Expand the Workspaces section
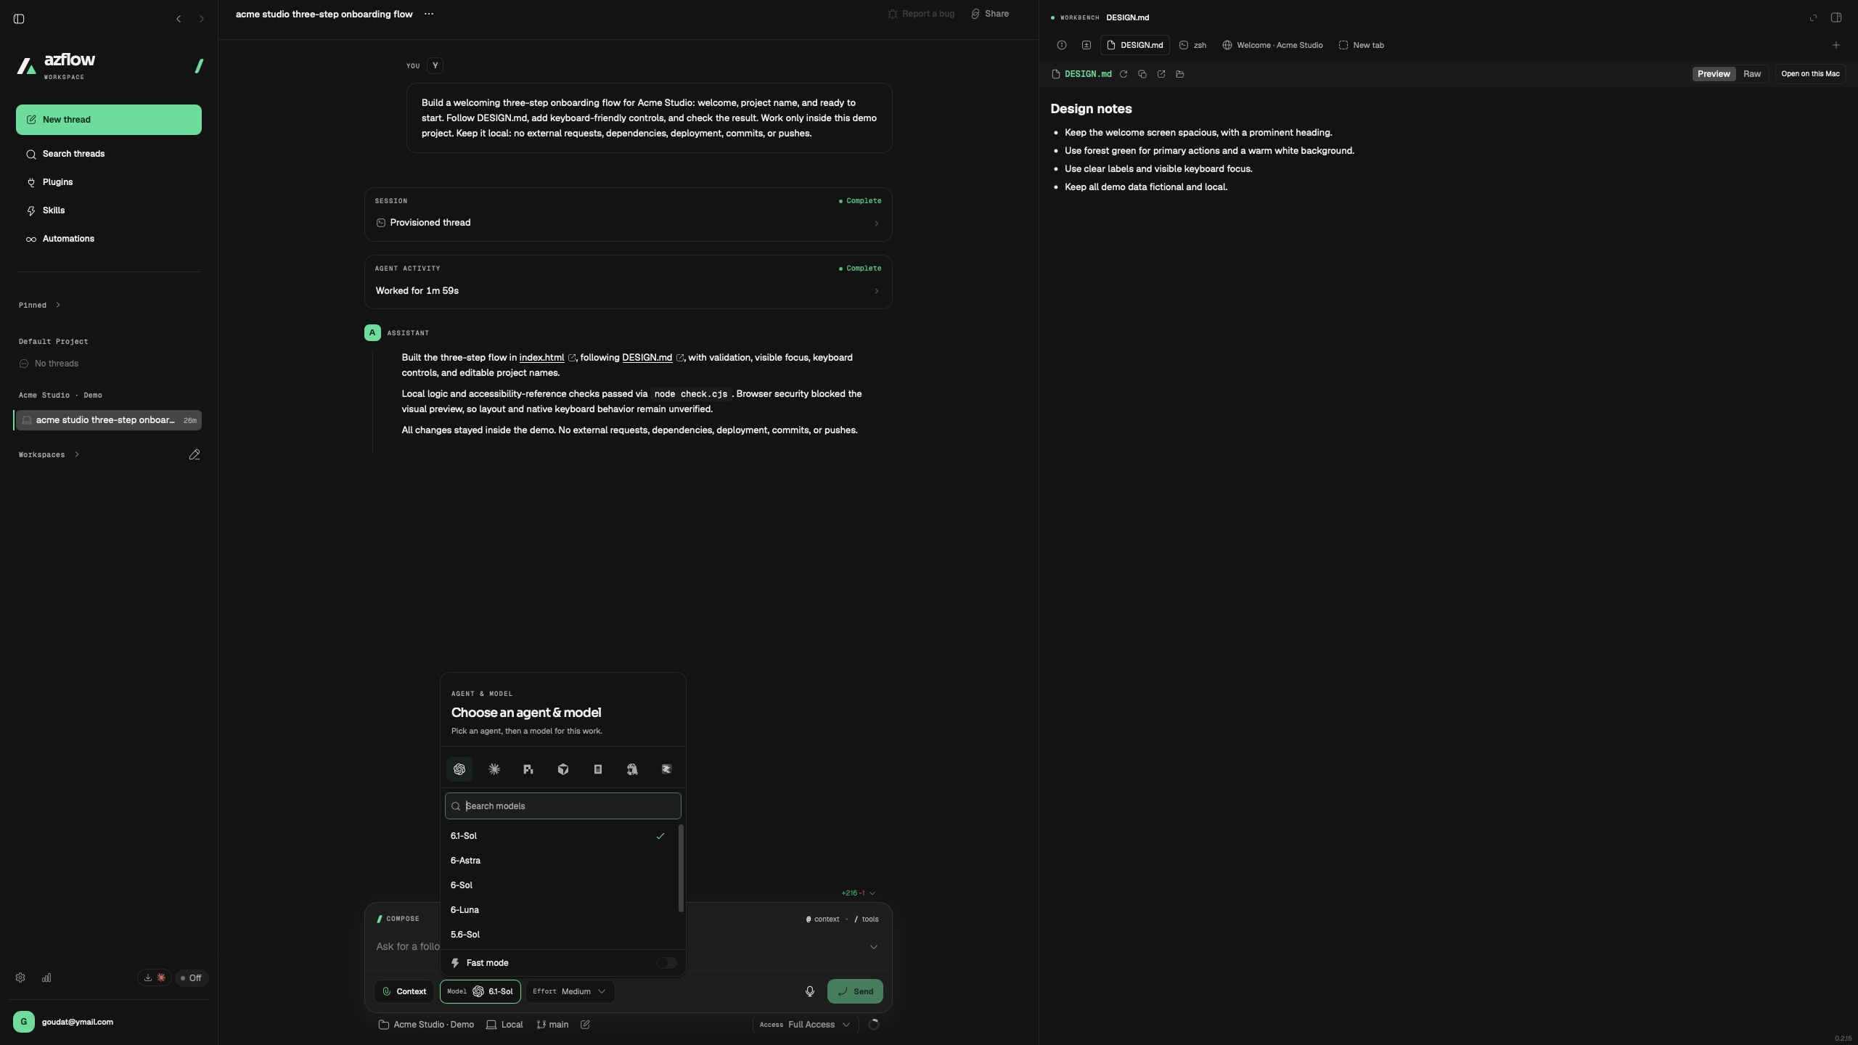1858x1045 pixels. tap(49, 455)
